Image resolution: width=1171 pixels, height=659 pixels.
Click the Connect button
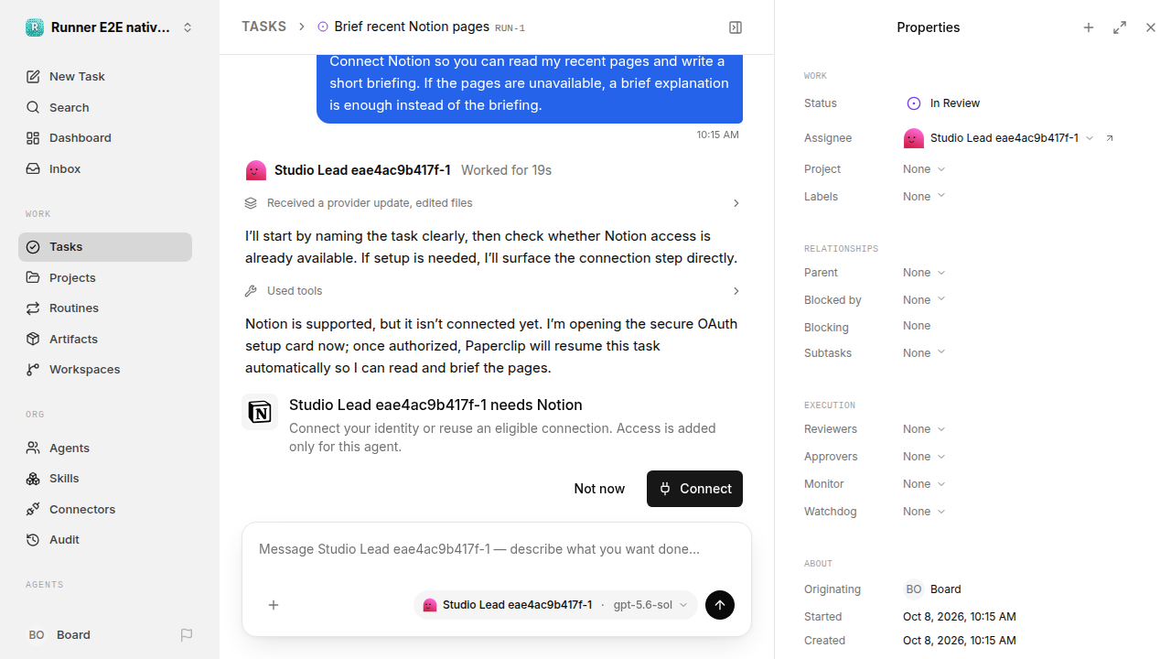coord(694,489)
